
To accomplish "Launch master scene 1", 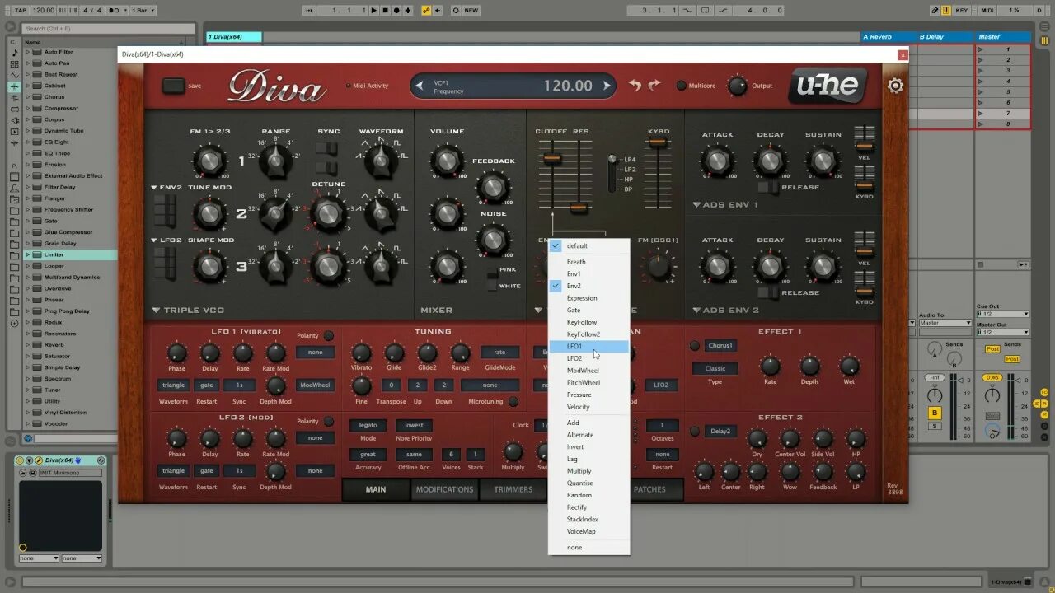I will [x=980, y=49].
